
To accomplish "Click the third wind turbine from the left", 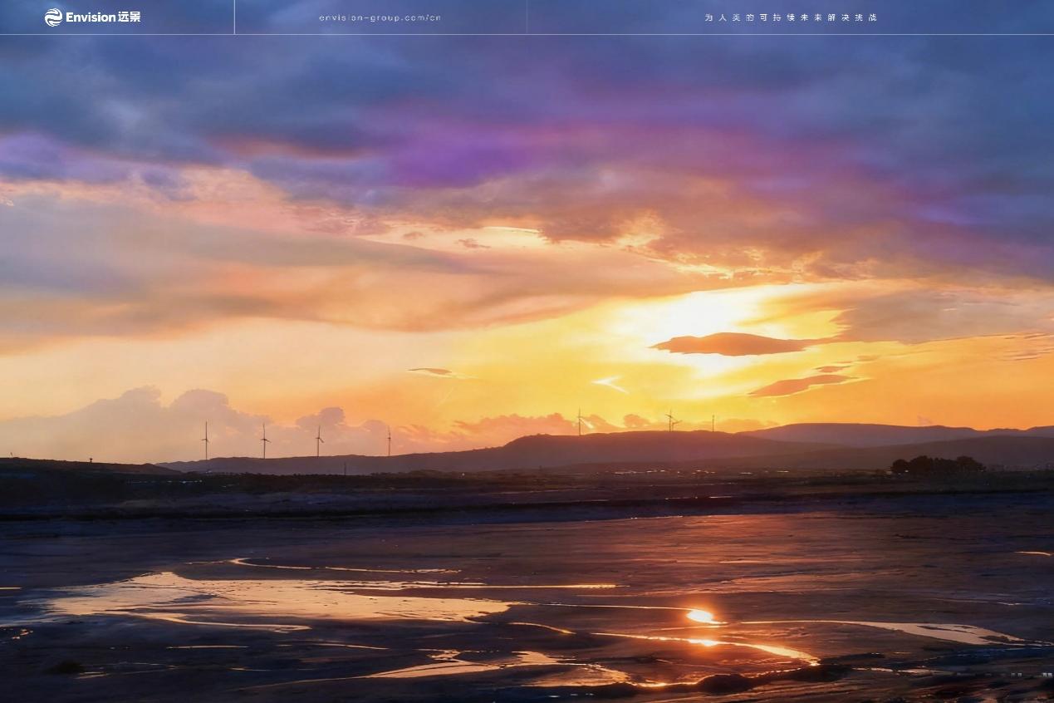I will 318,441.
